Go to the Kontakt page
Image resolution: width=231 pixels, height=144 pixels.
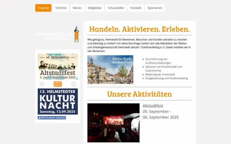(136, 8)
